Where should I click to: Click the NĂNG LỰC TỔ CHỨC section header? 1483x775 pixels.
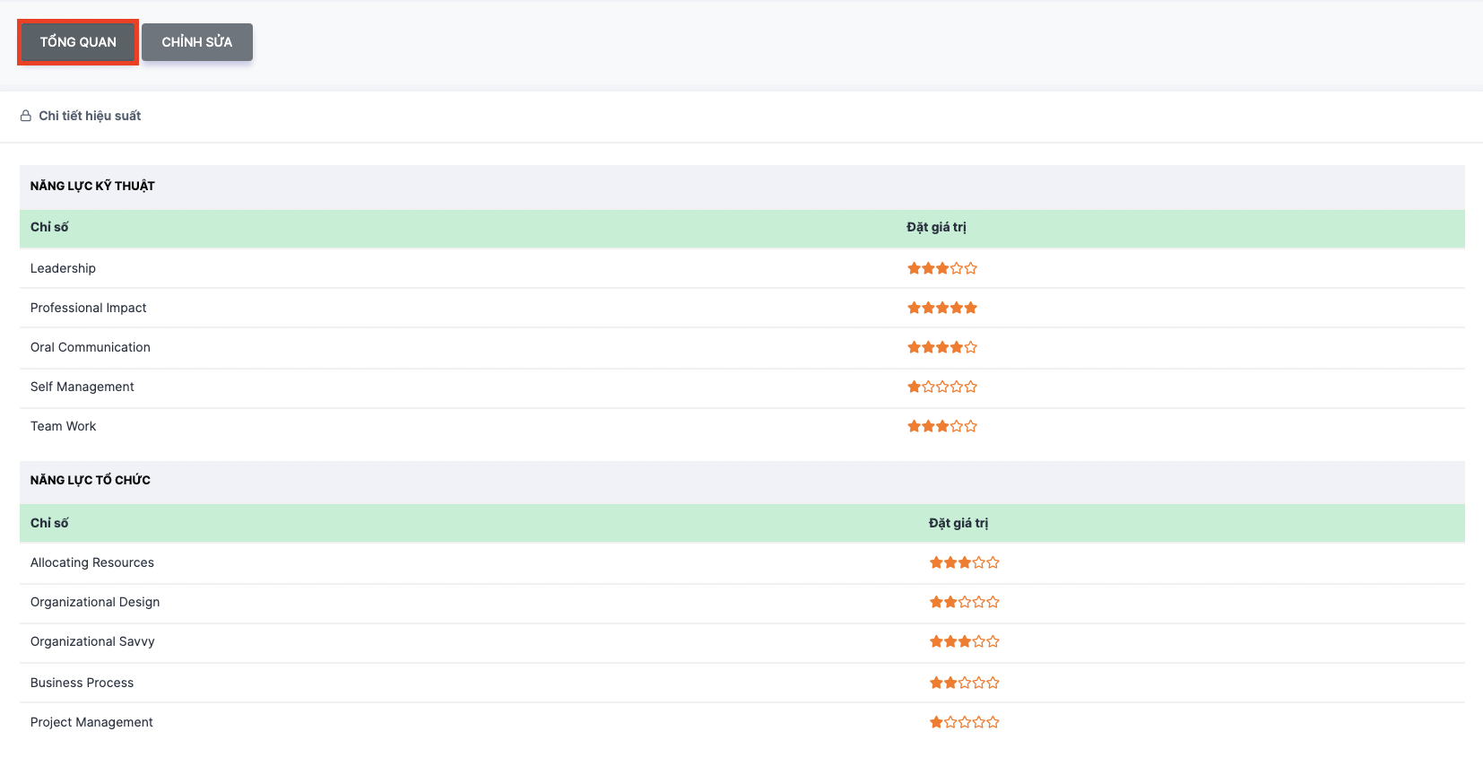tap(91, 480)
